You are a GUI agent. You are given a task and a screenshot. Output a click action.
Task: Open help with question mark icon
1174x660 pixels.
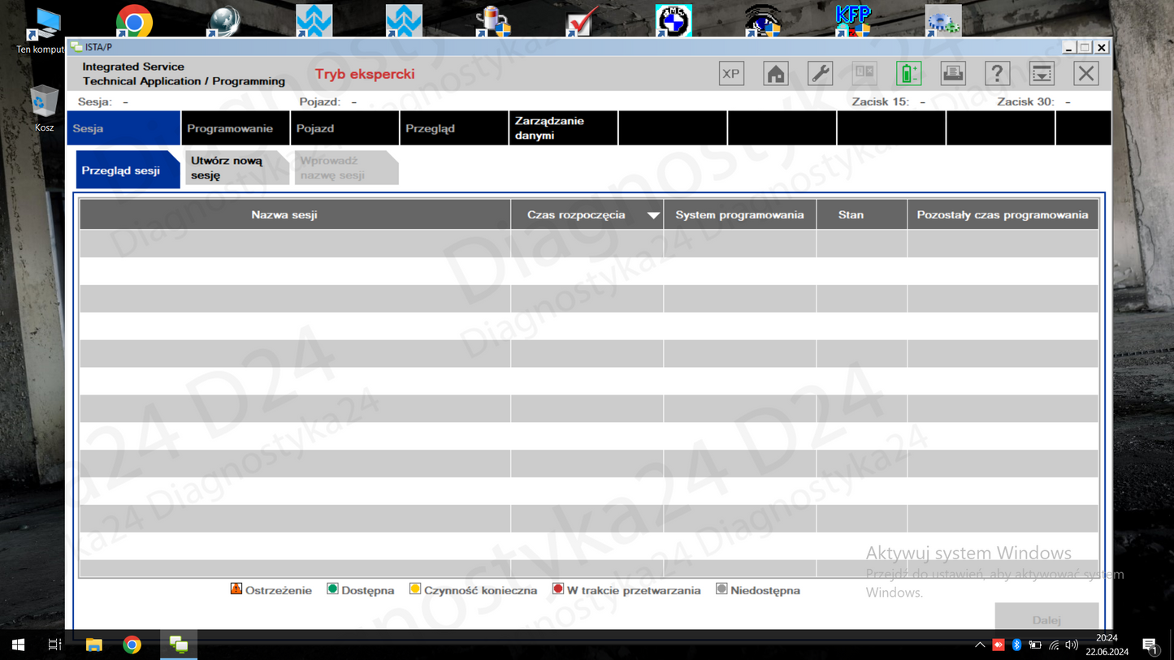tap(997, 74)
